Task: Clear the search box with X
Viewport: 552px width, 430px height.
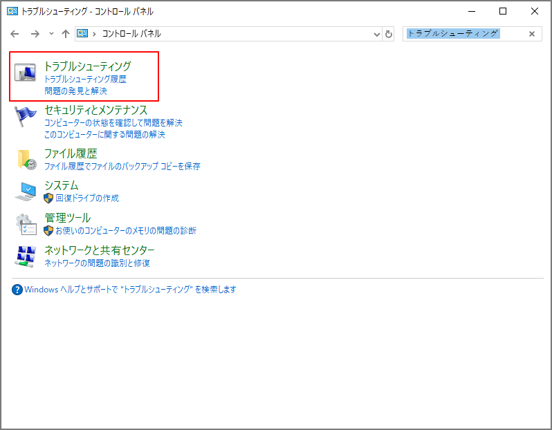Action: pyautogui.click(x=532, y=34)
